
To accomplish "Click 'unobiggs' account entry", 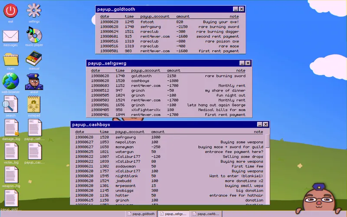I will point(124,191).
